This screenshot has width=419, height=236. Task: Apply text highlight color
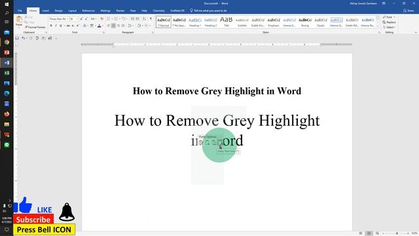(x=92, y=26)
